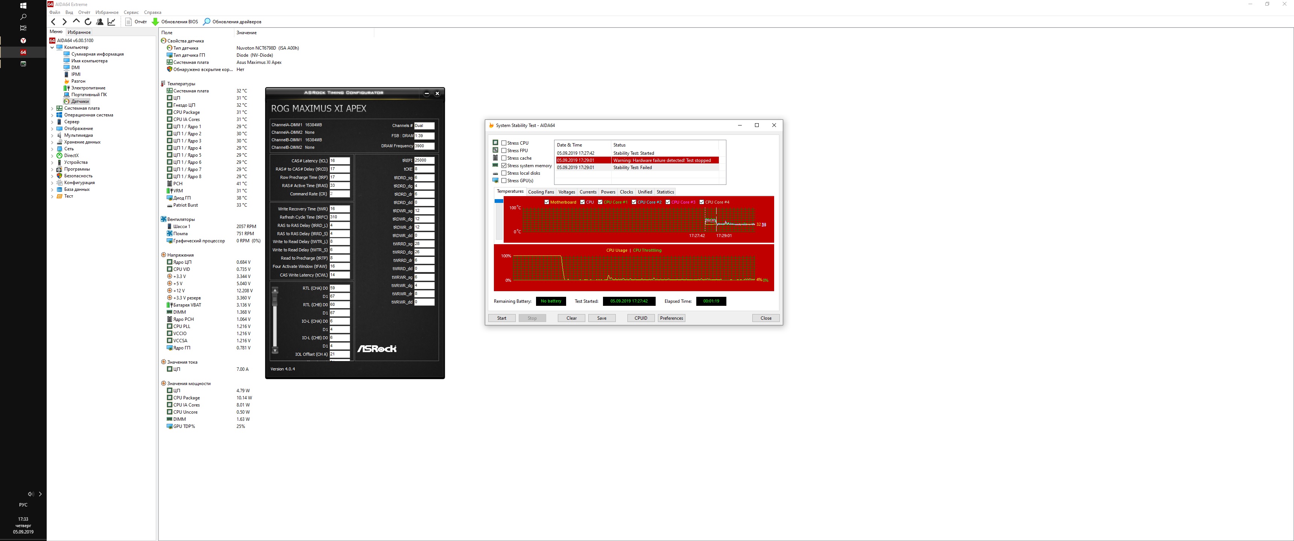This screenshot has height=541, width=1294.
Task: Switch to the Voltages tab
Action: coord(567,192)
